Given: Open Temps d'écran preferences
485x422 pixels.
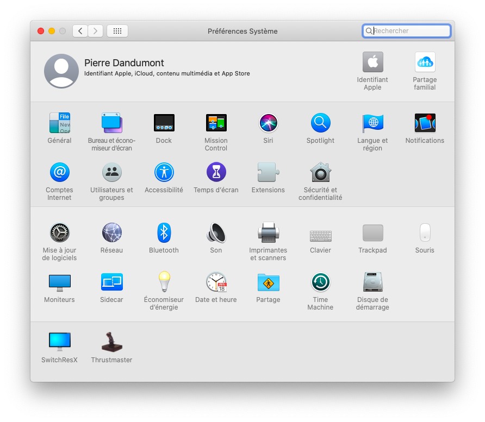Looking at the screenshot, I should click(216, 172).
